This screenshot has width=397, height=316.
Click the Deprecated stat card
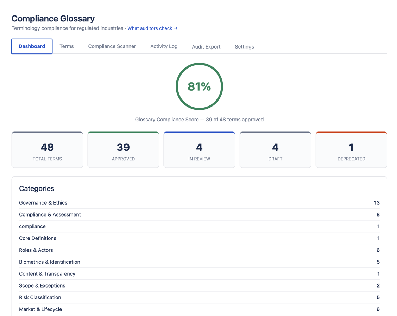[351, 150]
